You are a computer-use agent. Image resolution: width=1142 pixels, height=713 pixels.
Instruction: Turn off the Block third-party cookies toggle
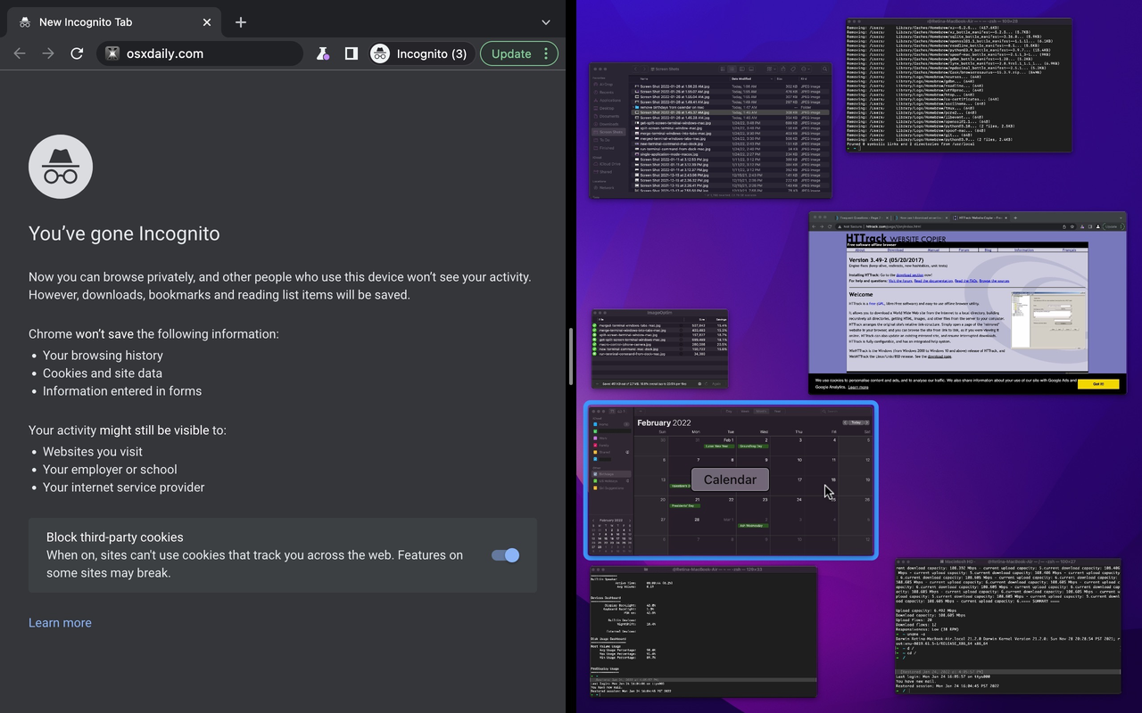pyautogui.click(x=504, y=555)
